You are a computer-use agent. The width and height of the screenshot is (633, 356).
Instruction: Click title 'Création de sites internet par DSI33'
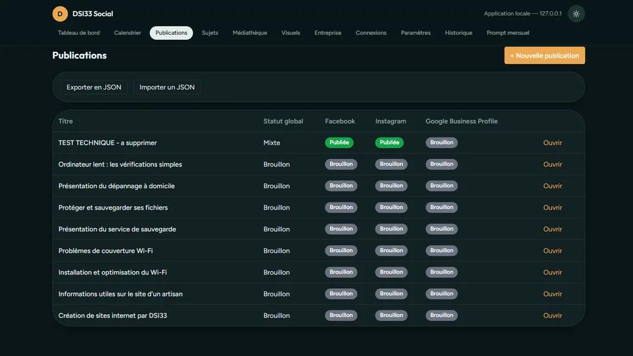112,315
